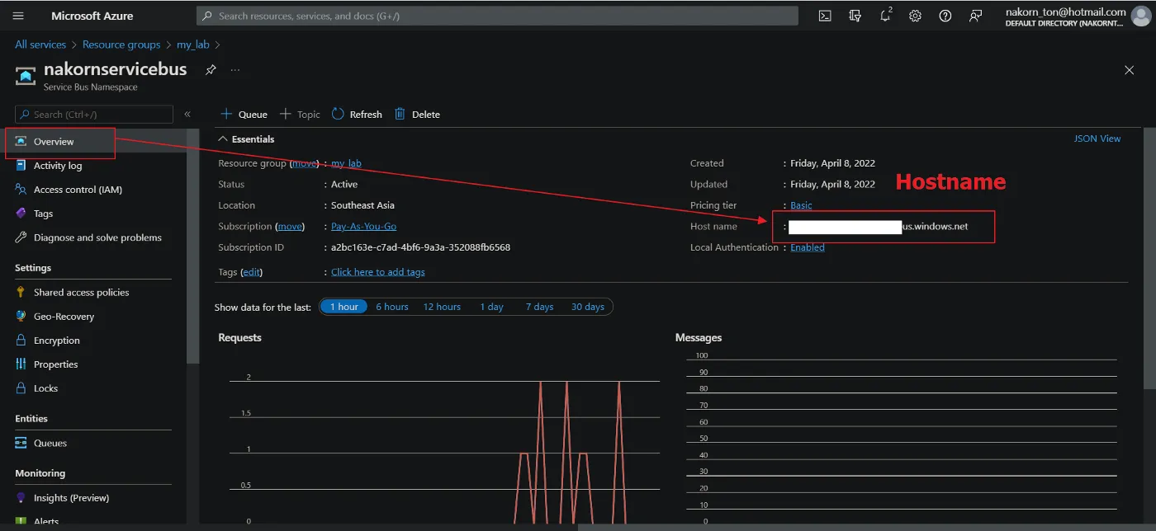Open the more options ellipsis beside title
The height and width of the screenshot is (531, 1156).
[x=235, y=70]
